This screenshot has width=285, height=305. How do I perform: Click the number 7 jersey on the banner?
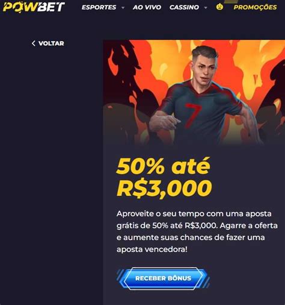click(193, 115)
